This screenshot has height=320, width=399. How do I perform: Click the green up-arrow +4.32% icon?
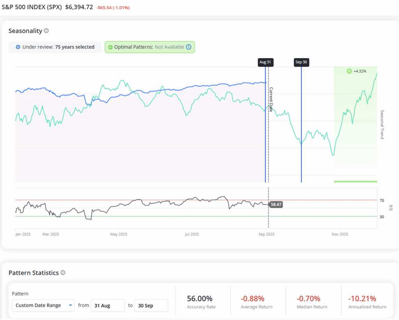point(349,71)
